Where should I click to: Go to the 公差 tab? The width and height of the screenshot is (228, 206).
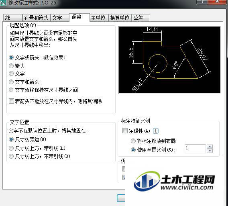pyautogui.click(x=140, y=18)
